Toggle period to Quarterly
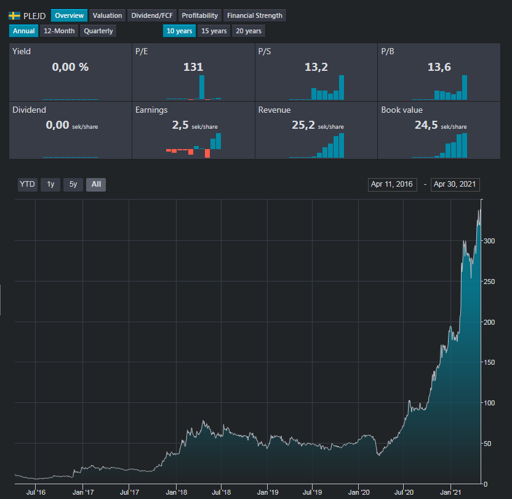Image resolution: width=512 pixels, height=499 pixels. (x=98, y=31)
